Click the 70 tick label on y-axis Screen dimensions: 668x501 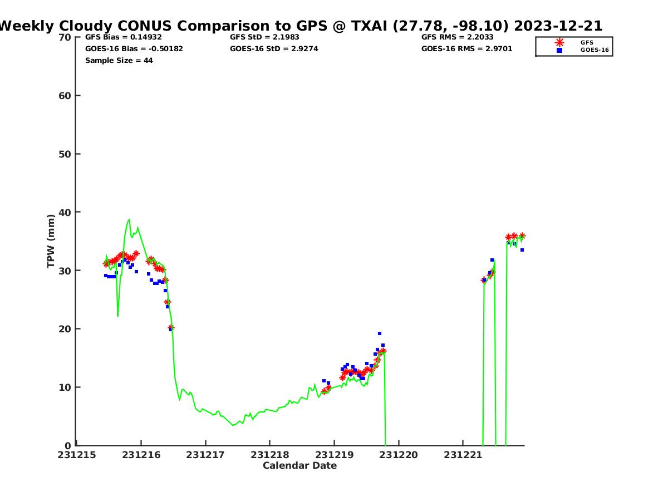tap(65, 37)
